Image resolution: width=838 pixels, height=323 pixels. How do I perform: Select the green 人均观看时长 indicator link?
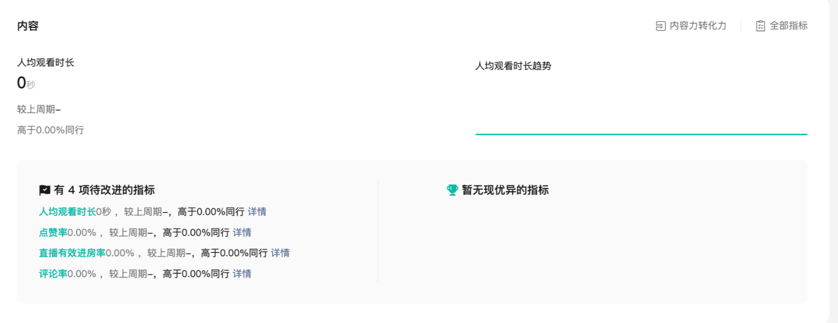pos(67,212)
